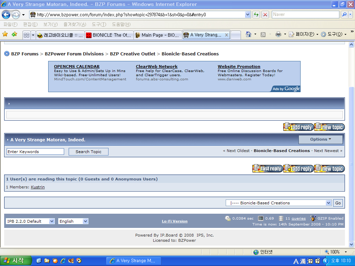355x266 pixels.
Task: Click the upper new topic button
Action: [329, 127]
